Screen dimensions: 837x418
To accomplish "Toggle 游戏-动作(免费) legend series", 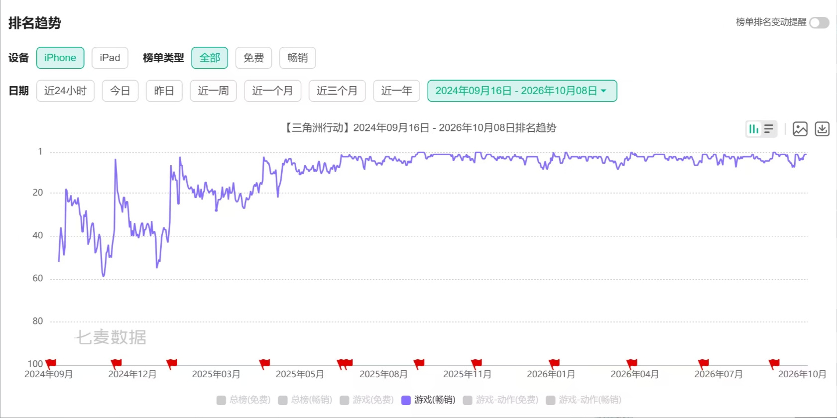I will [500, 400].
